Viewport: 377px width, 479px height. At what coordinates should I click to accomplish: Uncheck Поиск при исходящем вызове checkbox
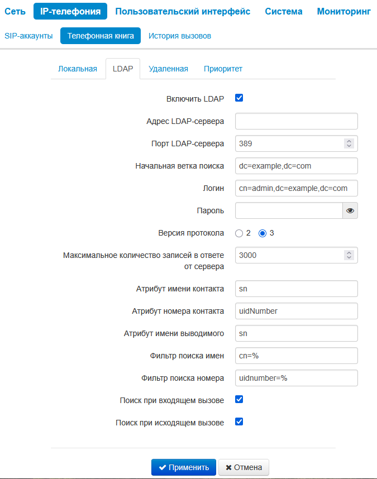tap(239, 421)
